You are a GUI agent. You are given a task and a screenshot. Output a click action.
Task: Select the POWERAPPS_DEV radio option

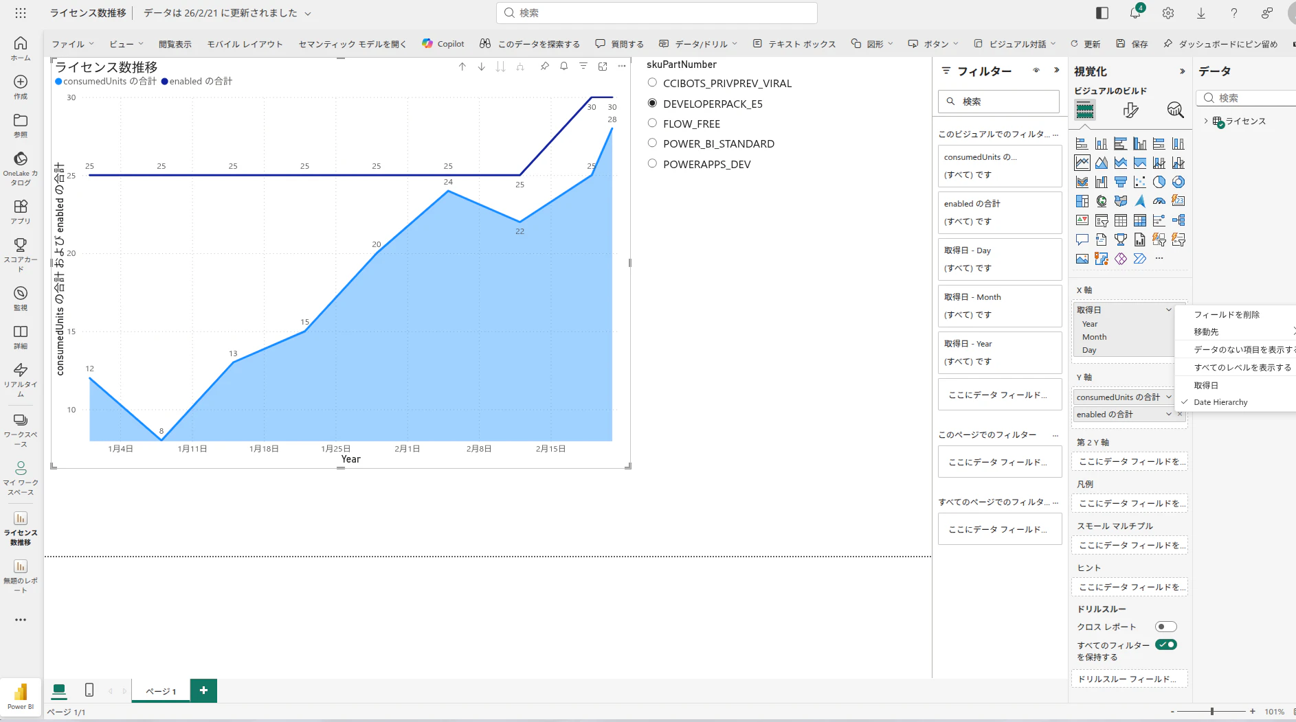[652, 164]
